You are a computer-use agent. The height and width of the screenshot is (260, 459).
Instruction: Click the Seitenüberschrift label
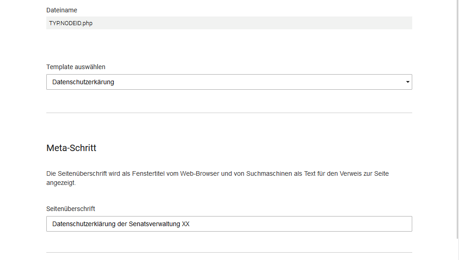coord(71,209)
